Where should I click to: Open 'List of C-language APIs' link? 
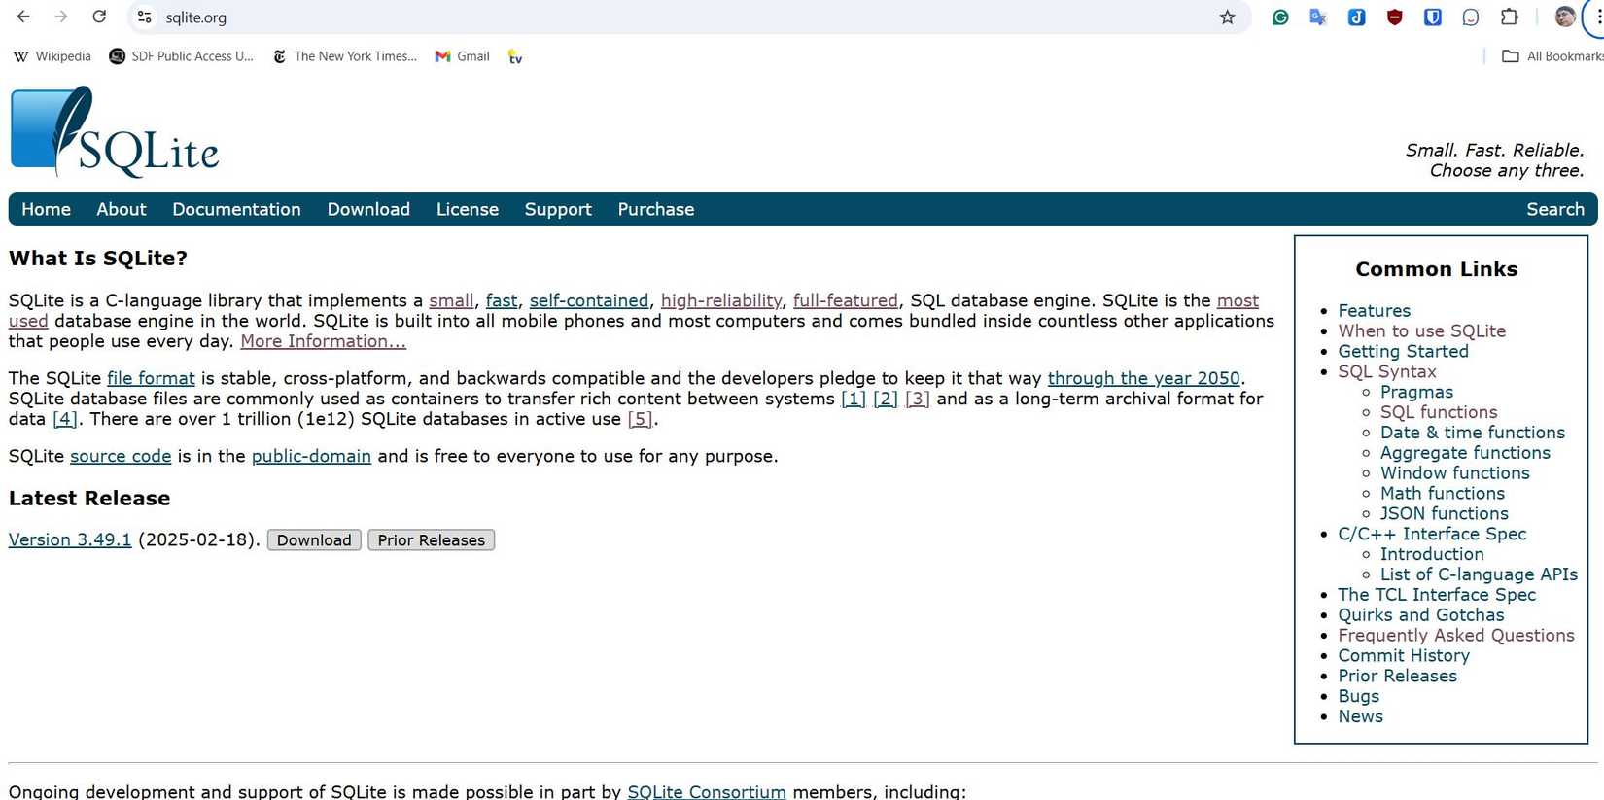[1480, 574]
